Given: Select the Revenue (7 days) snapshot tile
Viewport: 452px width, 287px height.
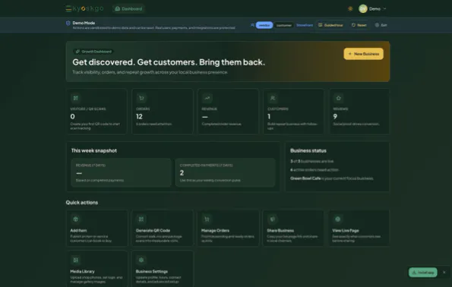Looking at the screenshot, I should [x=121, y=172].
